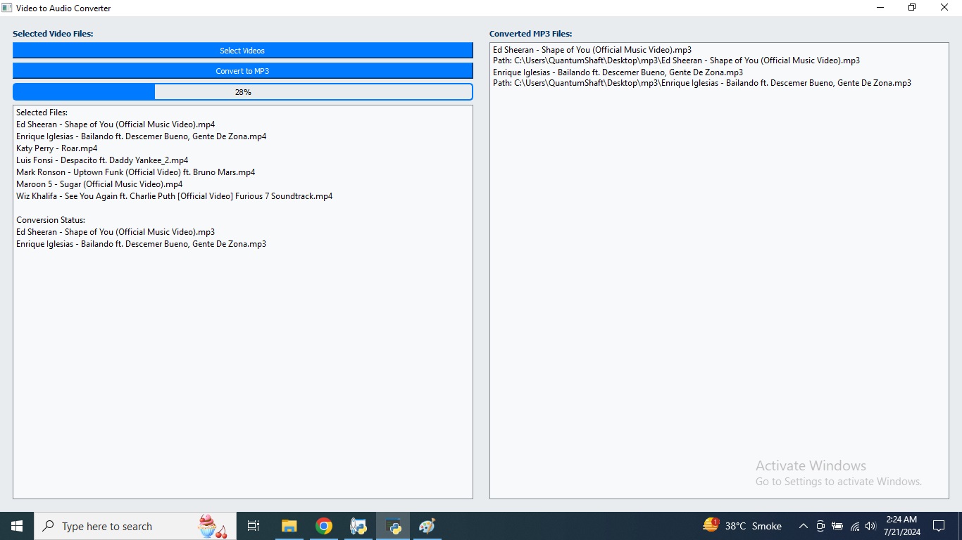This screenshot has width=962, height=540.
Task: Open the clock showing 2:24 AM
Action: click(x=901, y=526)
